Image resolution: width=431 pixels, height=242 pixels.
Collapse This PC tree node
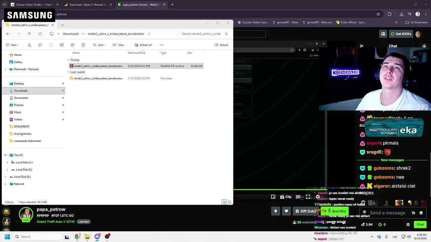coord(5,155)
